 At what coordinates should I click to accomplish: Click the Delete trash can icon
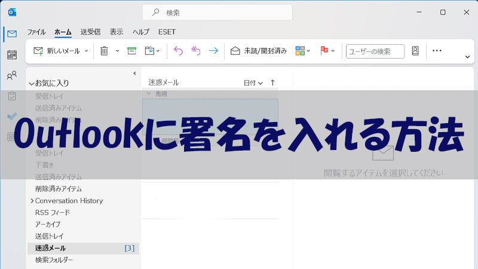click(104, 51)
